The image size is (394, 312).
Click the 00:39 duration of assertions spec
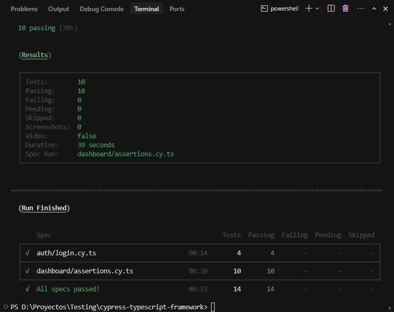(198, 271)
